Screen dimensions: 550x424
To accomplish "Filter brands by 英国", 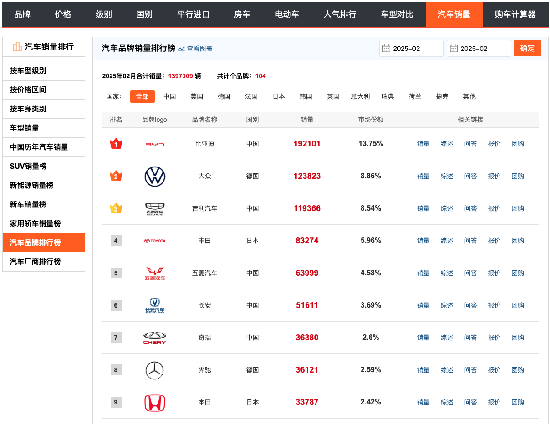I will (333, 96).
